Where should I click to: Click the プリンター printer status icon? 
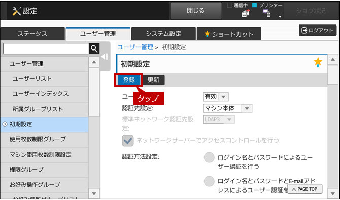[x=266, y=13]
